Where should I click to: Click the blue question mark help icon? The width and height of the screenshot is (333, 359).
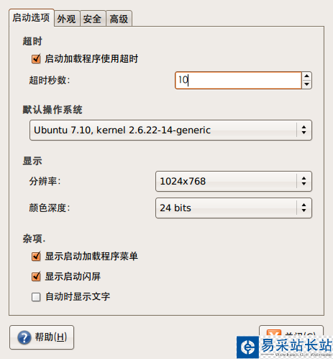tap(24, 337)
